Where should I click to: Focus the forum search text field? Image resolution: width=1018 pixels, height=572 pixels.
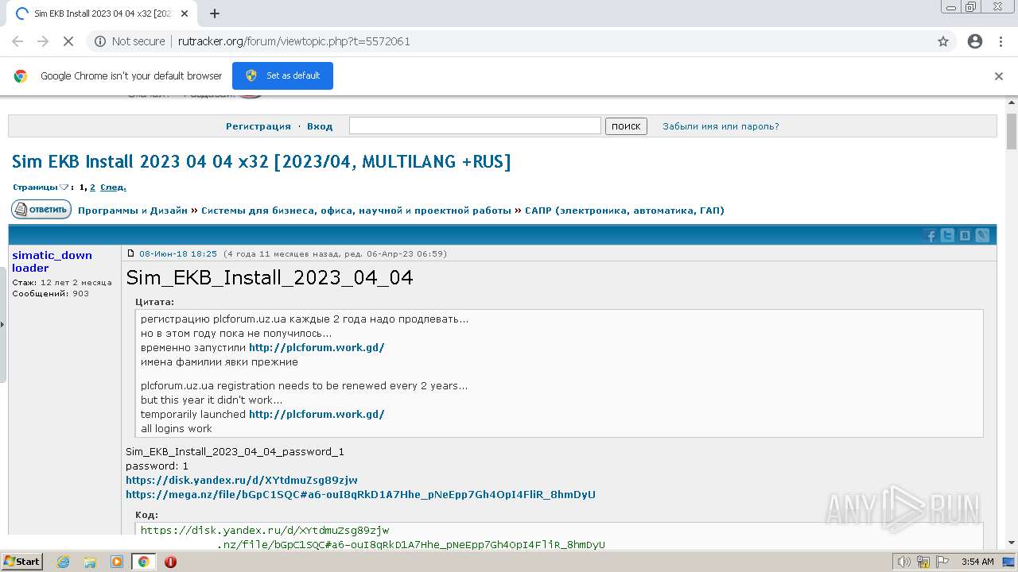(475, 126)
